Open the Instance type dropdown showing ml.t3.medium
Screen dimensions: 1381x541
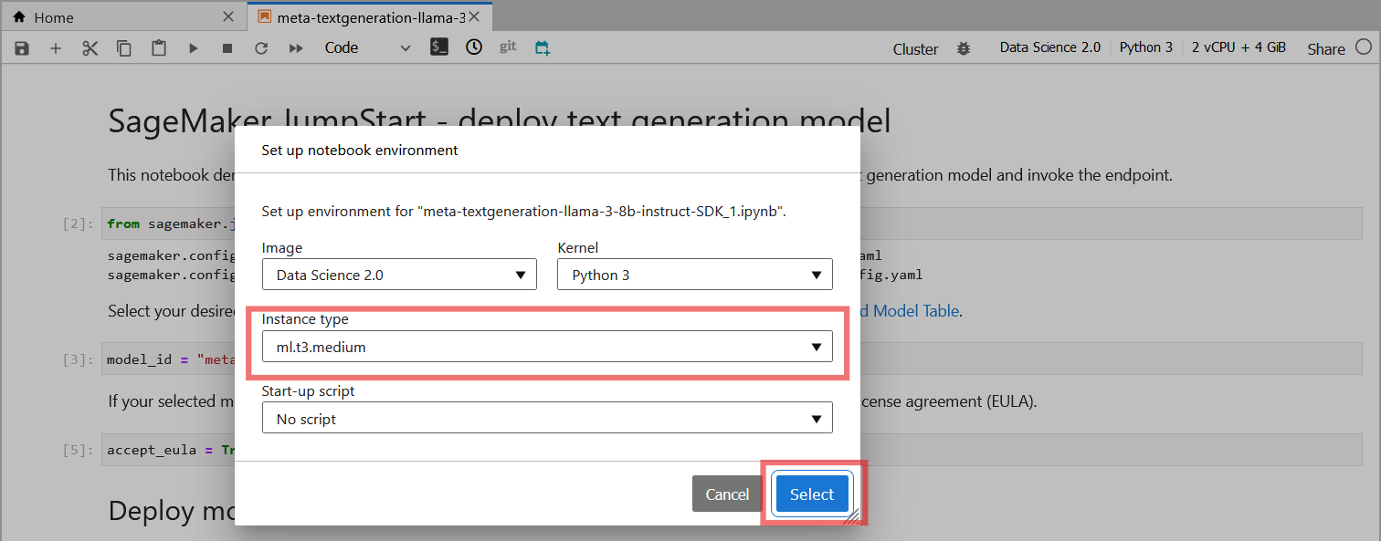[547, 347]
